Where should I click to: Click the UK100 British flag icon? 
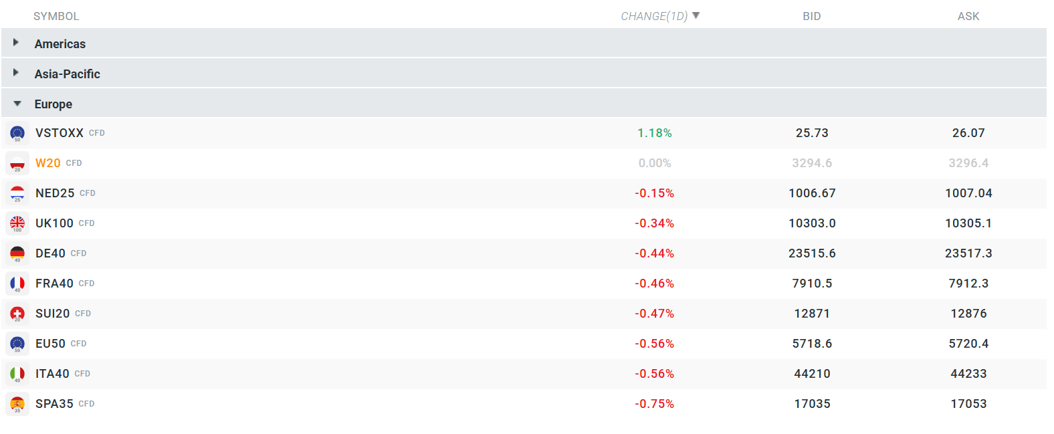pos(17,223)
